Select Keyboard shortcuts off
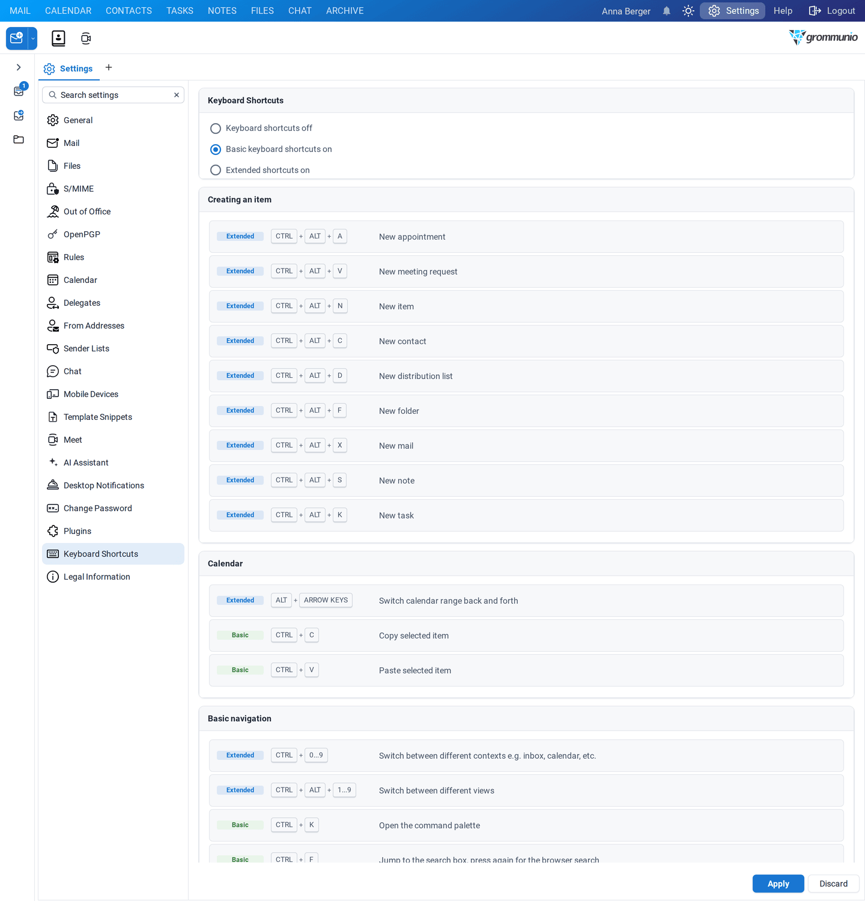This screenshot has height=901, width=865. click(x=216, y=129)
